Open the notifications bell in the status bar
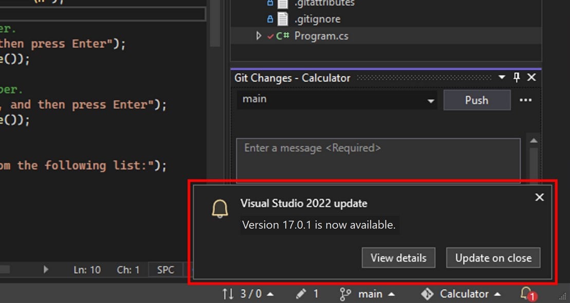Screen dimensions: 570x303 coord(526,294)
